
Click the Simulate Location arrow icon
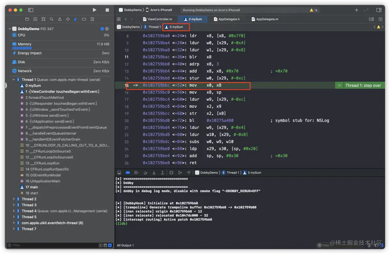[188, 172]
